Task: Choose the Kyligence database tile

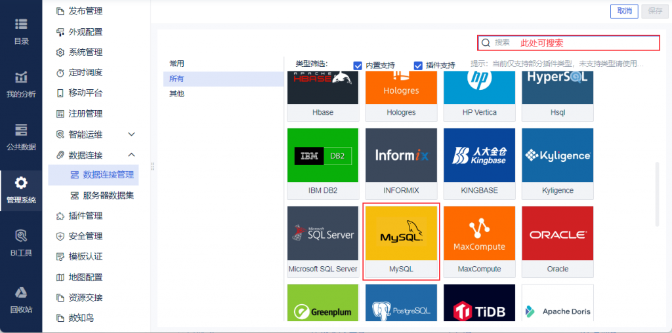Action: (x=558, y=163)
